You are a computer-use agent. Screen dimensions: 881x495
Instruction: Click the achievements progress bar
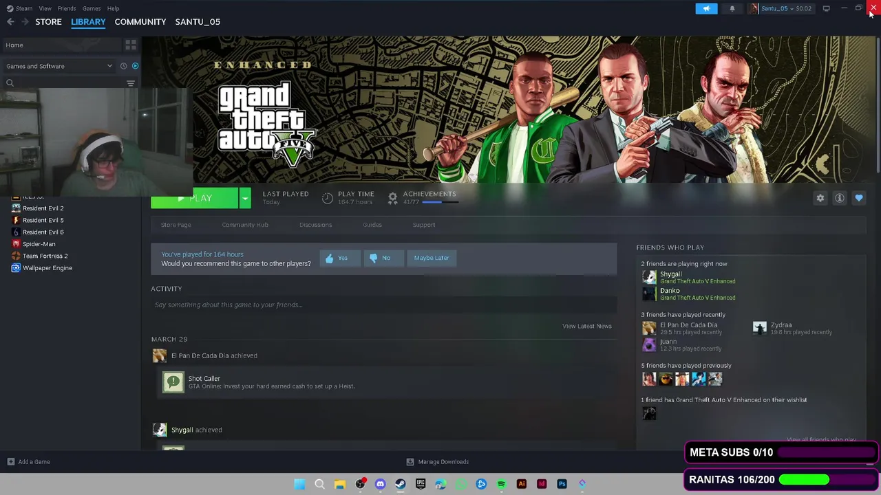coord(440,202)
